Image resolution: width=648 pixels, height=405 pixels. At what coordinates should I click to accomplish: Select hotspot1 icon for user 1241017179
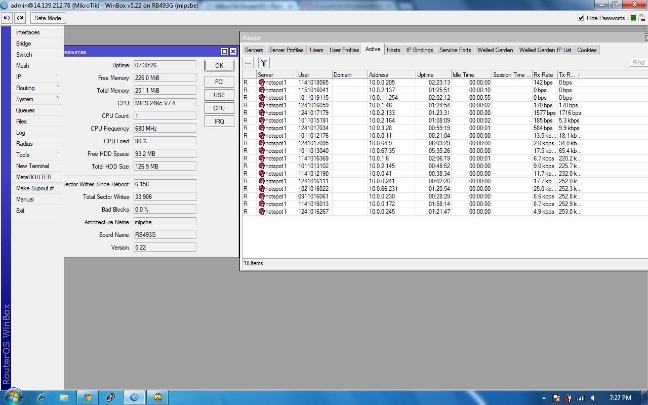[x=262, y=113]
